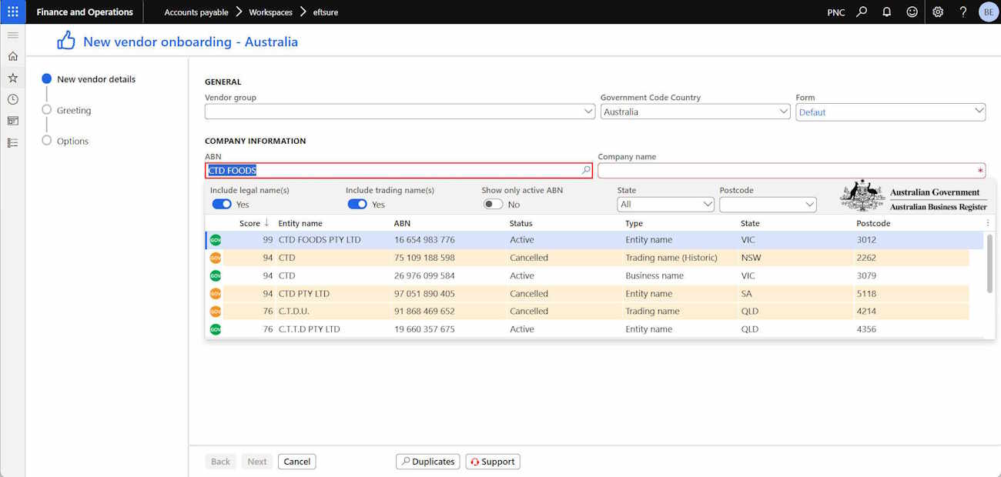Image resolution: width=1001 pixels, height=477 pixels.
Task: Click the green GOV icon for CTD FOODS PTY LTD
Action: [x=216, y=240]
